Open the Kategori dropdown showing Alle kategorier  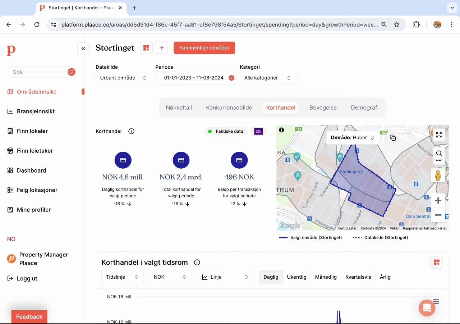click(268, 78)
